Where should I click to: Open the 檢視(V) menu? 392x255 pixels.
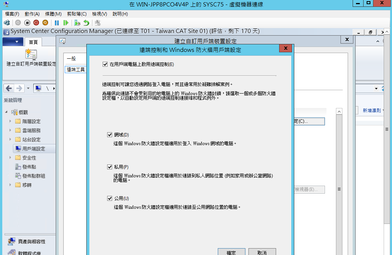pos(100,14)
